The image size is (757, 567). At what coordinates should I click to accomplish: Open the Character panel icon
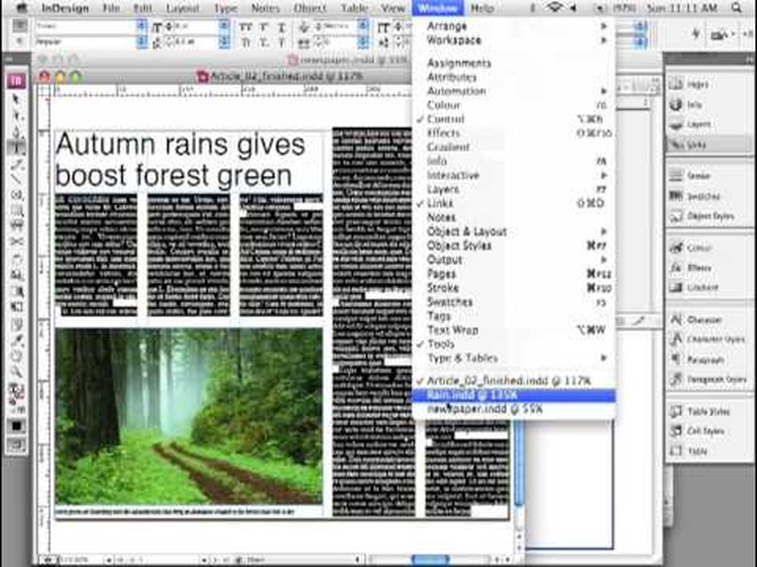coord(677,319)
